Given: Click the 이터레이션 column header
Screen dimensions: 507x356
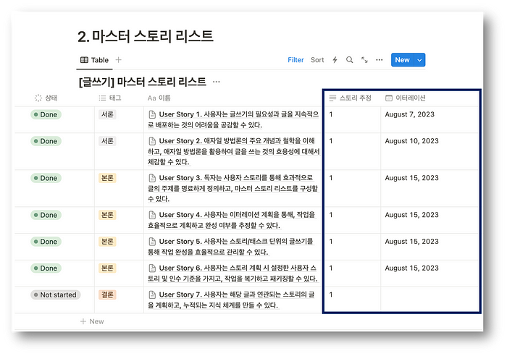Looking at the screenshot, I should point(406,98).
